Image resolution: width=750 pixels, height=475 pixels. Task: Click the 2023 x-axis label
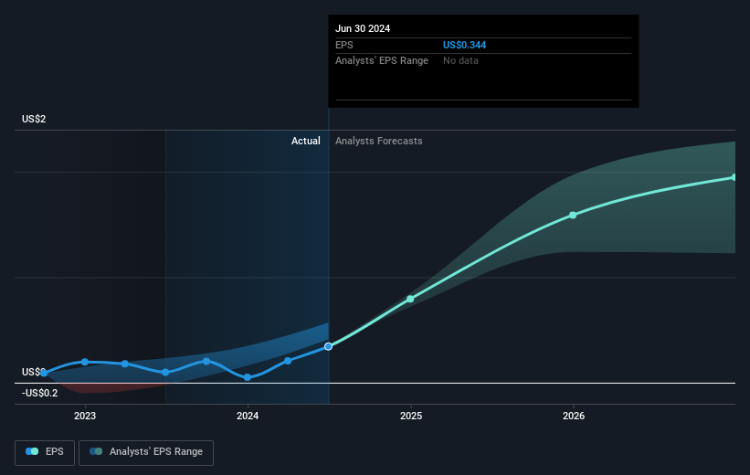[85, 416]
